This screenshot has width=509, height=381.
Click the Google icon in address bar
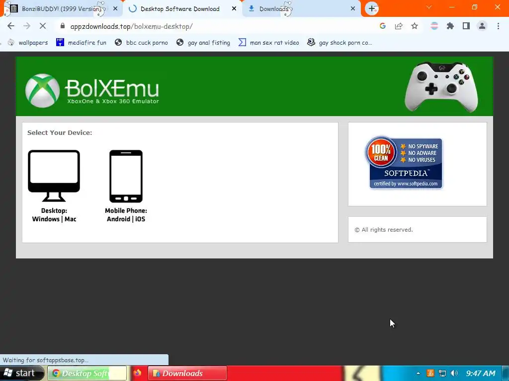pos(383,26)
